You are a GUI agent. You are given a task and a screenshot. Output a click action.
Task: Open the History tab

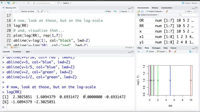tap(155, 8)
